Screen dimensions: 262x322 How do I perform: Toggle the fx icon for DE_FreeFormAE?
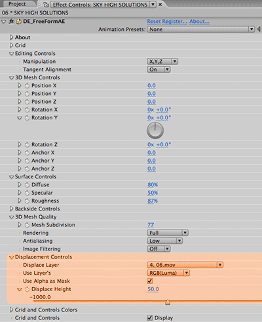[11, 22]
